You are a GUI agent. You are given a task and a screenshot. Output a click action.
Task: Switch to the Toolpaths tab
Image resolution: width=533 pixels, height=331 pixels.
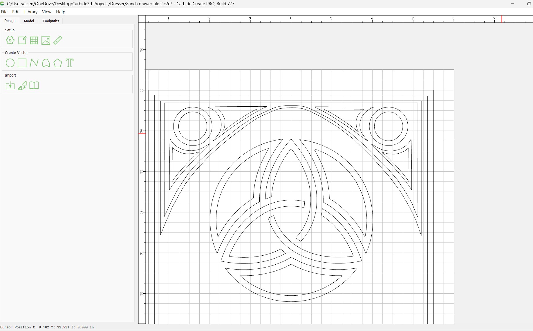point(51,21)
